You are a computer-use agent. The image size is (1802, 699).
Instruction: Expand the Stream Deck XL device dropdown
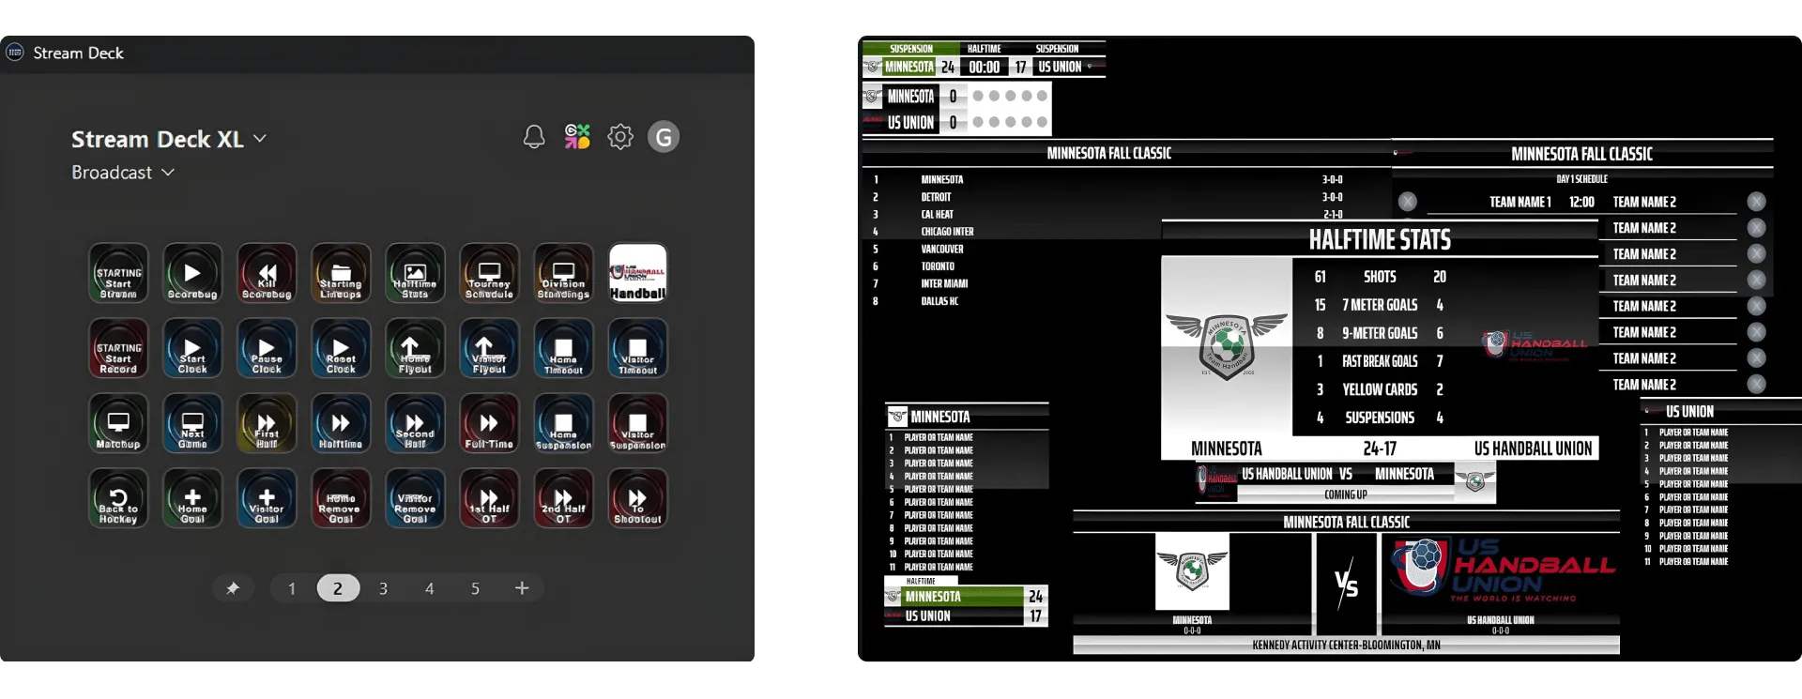click(169, 139)
